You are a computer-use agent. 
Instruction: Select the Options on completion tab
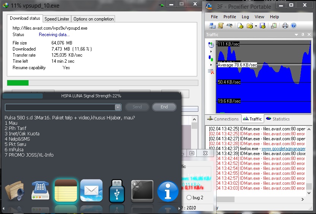pyautogui.click(x=93, y=19)
